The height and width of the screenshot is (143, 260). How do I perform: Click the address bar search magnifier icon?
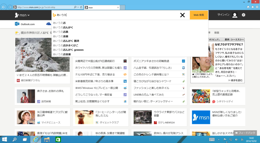[75, 7]
